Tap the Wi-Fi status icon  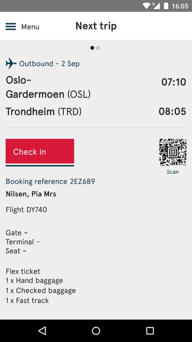point(146,6)
